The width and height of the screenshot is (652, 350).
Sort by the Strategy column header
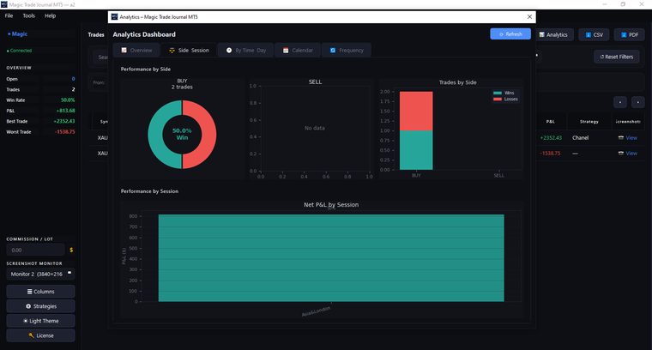coord(589,122)
